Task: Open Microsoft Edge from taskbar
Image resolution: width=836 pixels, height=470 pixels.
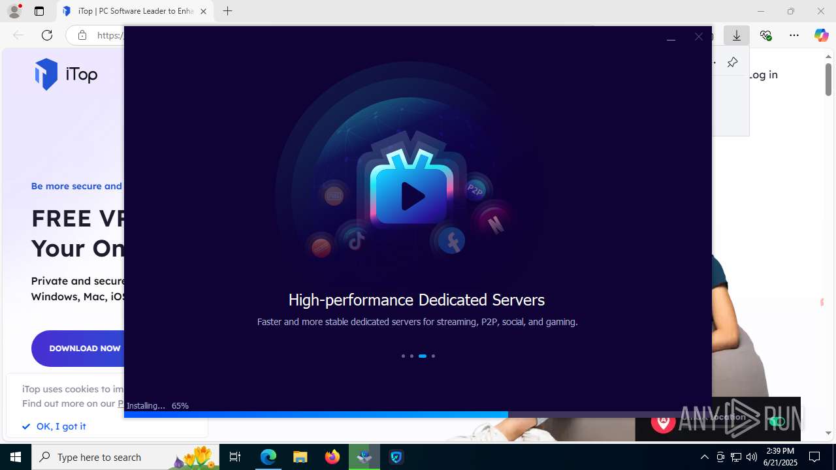Action: click(x=268, y=457)
